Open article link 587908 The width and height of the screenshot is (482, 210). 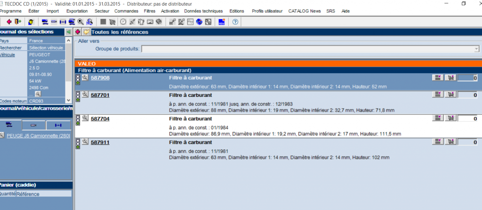[x=100, y=78]
